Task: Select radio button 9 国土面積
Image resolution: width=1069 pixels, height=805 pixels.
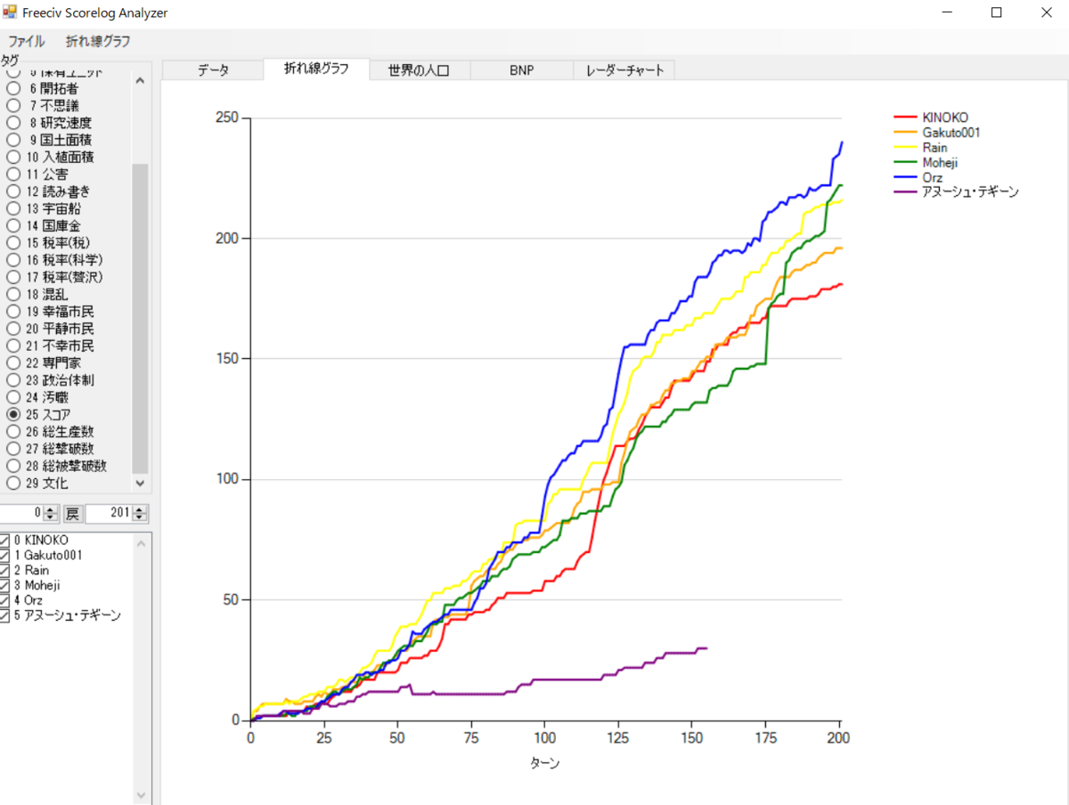Action: 13,140
